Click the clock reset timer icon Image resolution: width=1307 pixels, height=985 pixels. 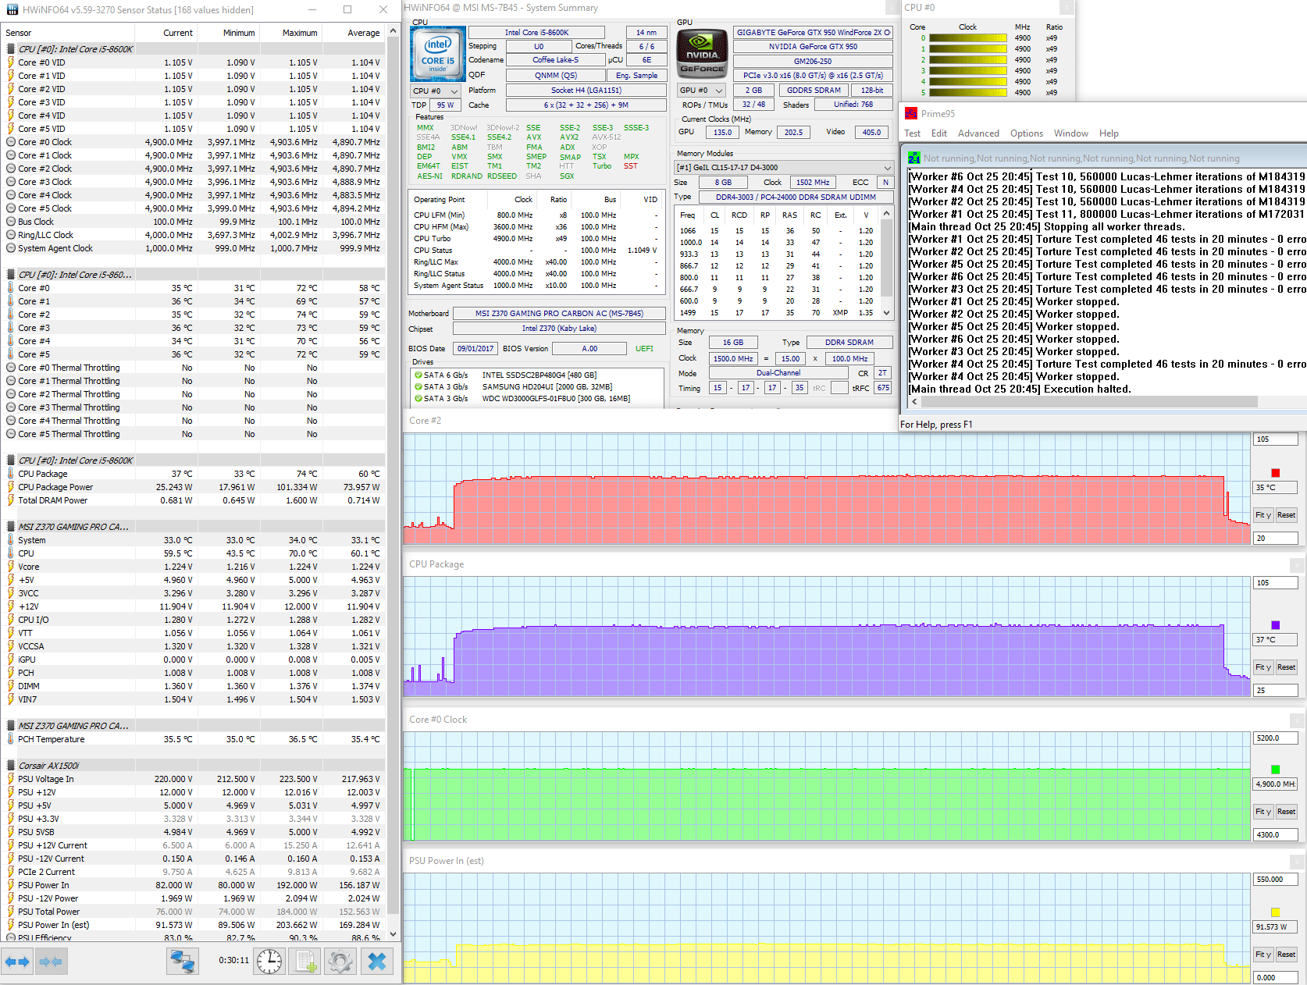(270, 962)
